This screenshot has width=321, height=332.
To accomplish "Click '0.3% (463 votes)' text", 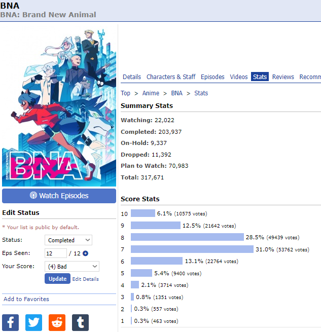I will 156,321.
